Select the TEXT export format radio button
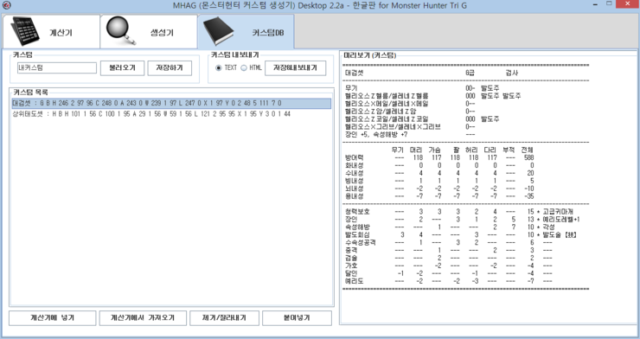The width and height of the screenshot is (640, 339). coord(219,67)
